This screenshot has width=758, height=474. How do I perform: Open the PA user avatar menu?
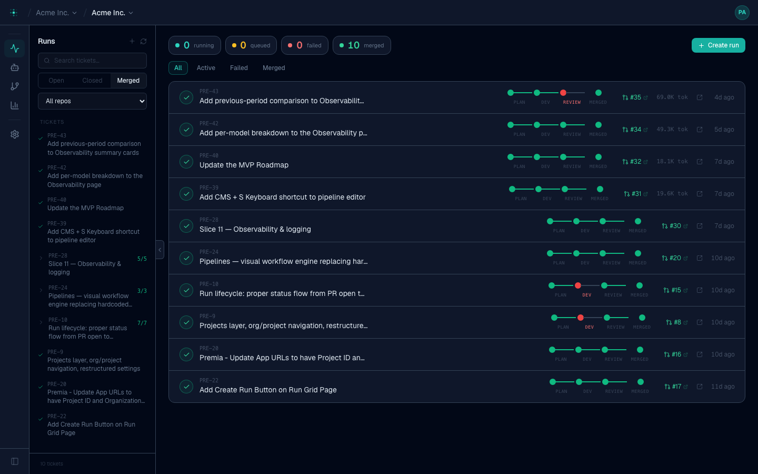point(742,13)
